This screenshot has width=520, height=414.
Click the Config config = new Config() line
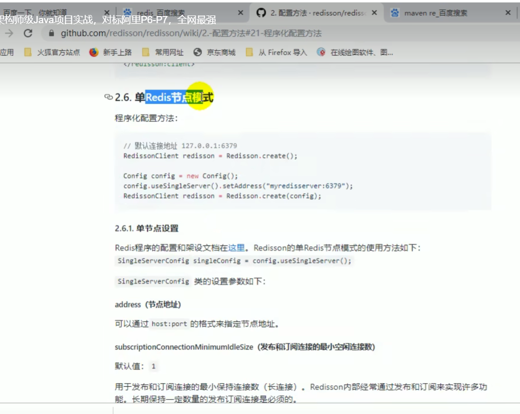click(180, 176)
